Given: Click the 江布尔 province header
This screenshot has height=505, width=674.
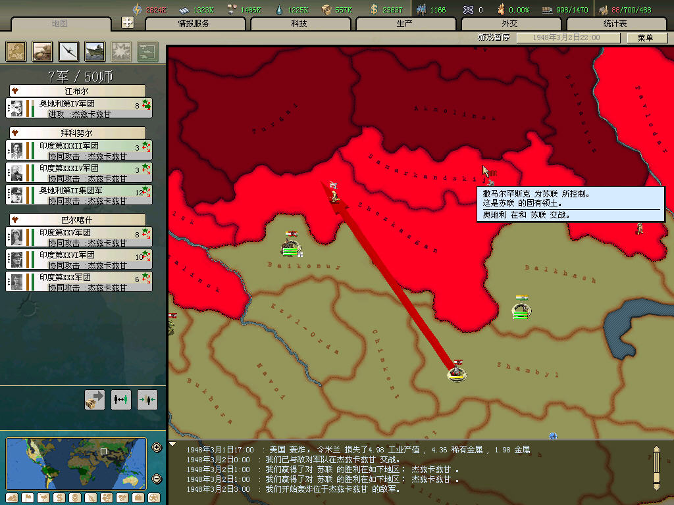Looking at the screenshot, I should [x=78, y=91].
